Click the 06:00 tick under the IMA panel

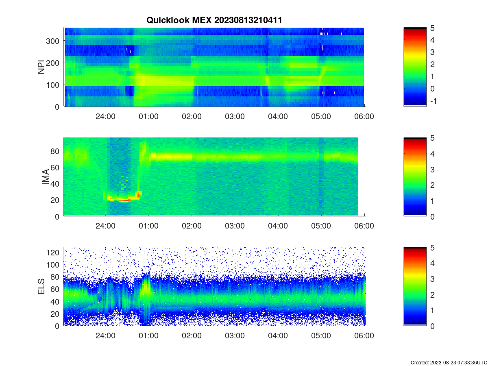[364, 226]
